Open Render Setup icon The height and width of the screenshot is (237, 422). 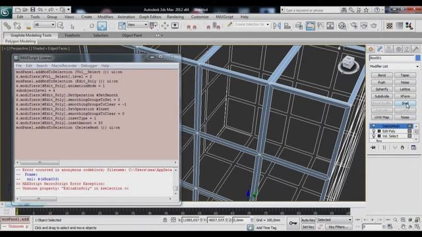coord(353,26)
